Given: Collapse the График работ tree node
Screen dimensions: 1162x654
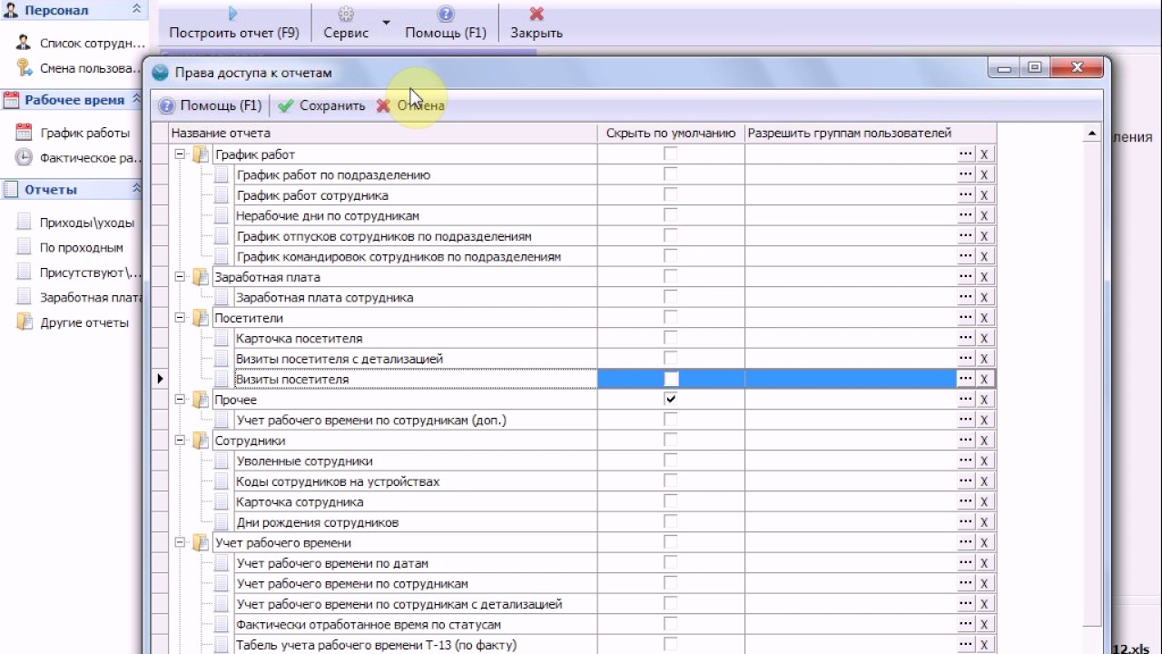Looking at the screenshot, I should (x=180, y=154).
